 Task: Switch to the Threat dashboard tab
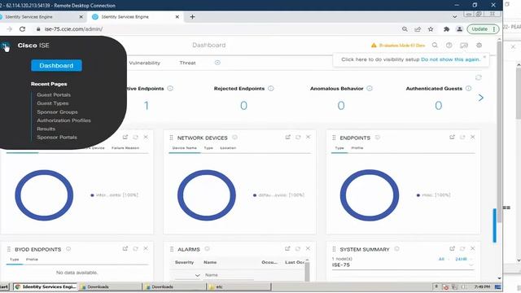tap(187, 63)
